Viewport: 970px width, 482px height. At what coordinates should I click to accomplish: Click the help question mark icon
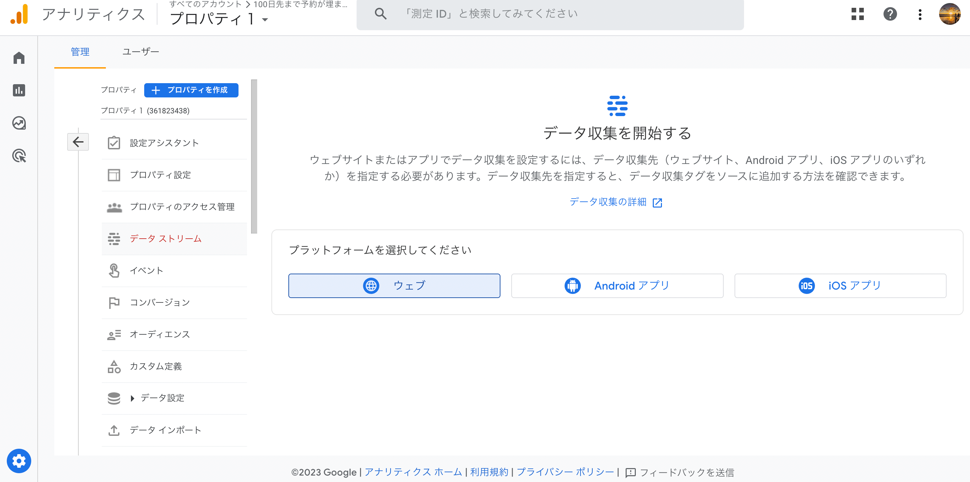pos(890,14)
